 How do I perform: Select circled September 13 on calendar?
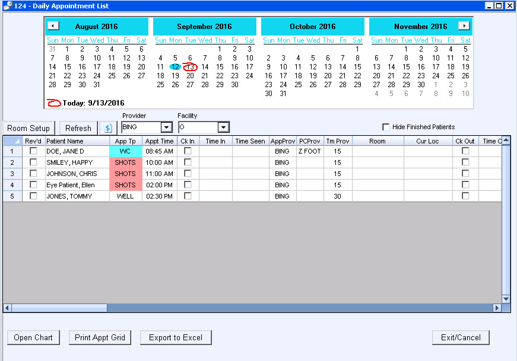[191, 67]
